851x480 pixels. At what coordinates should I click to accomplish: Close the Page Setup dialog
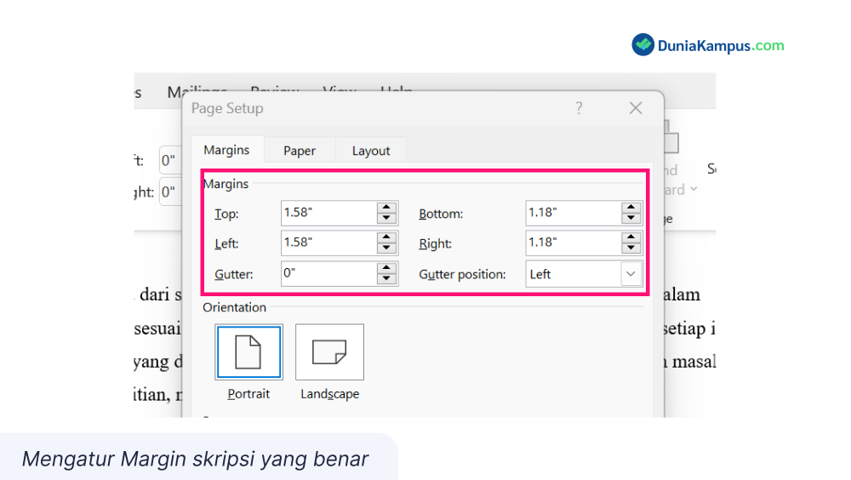click(x=636, y=108)
